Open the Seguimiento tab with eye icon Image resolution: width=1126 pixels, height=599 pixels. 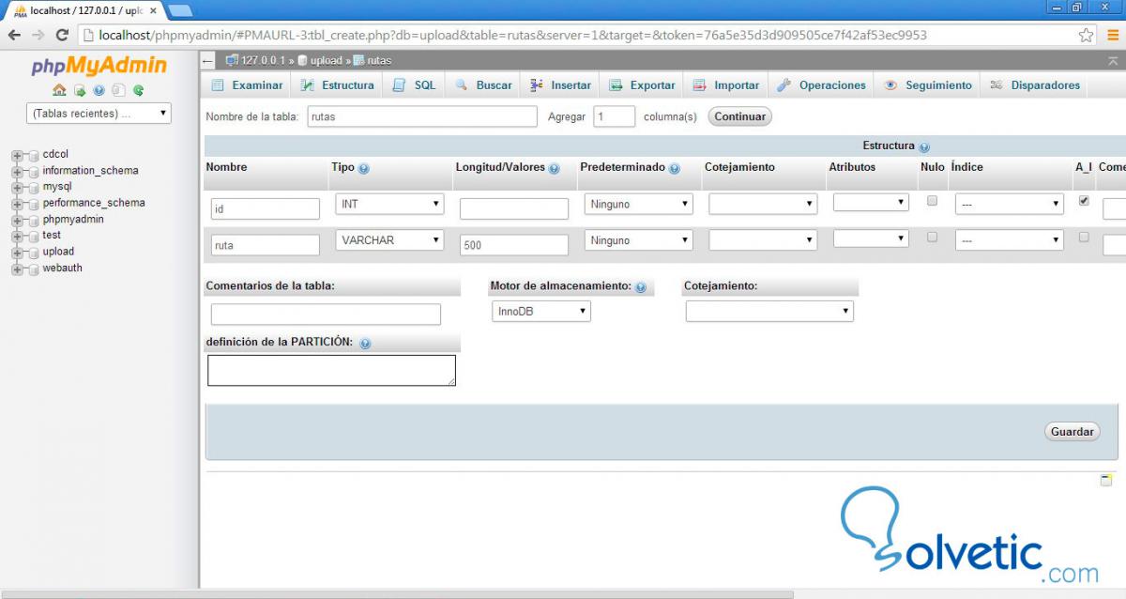928,85
